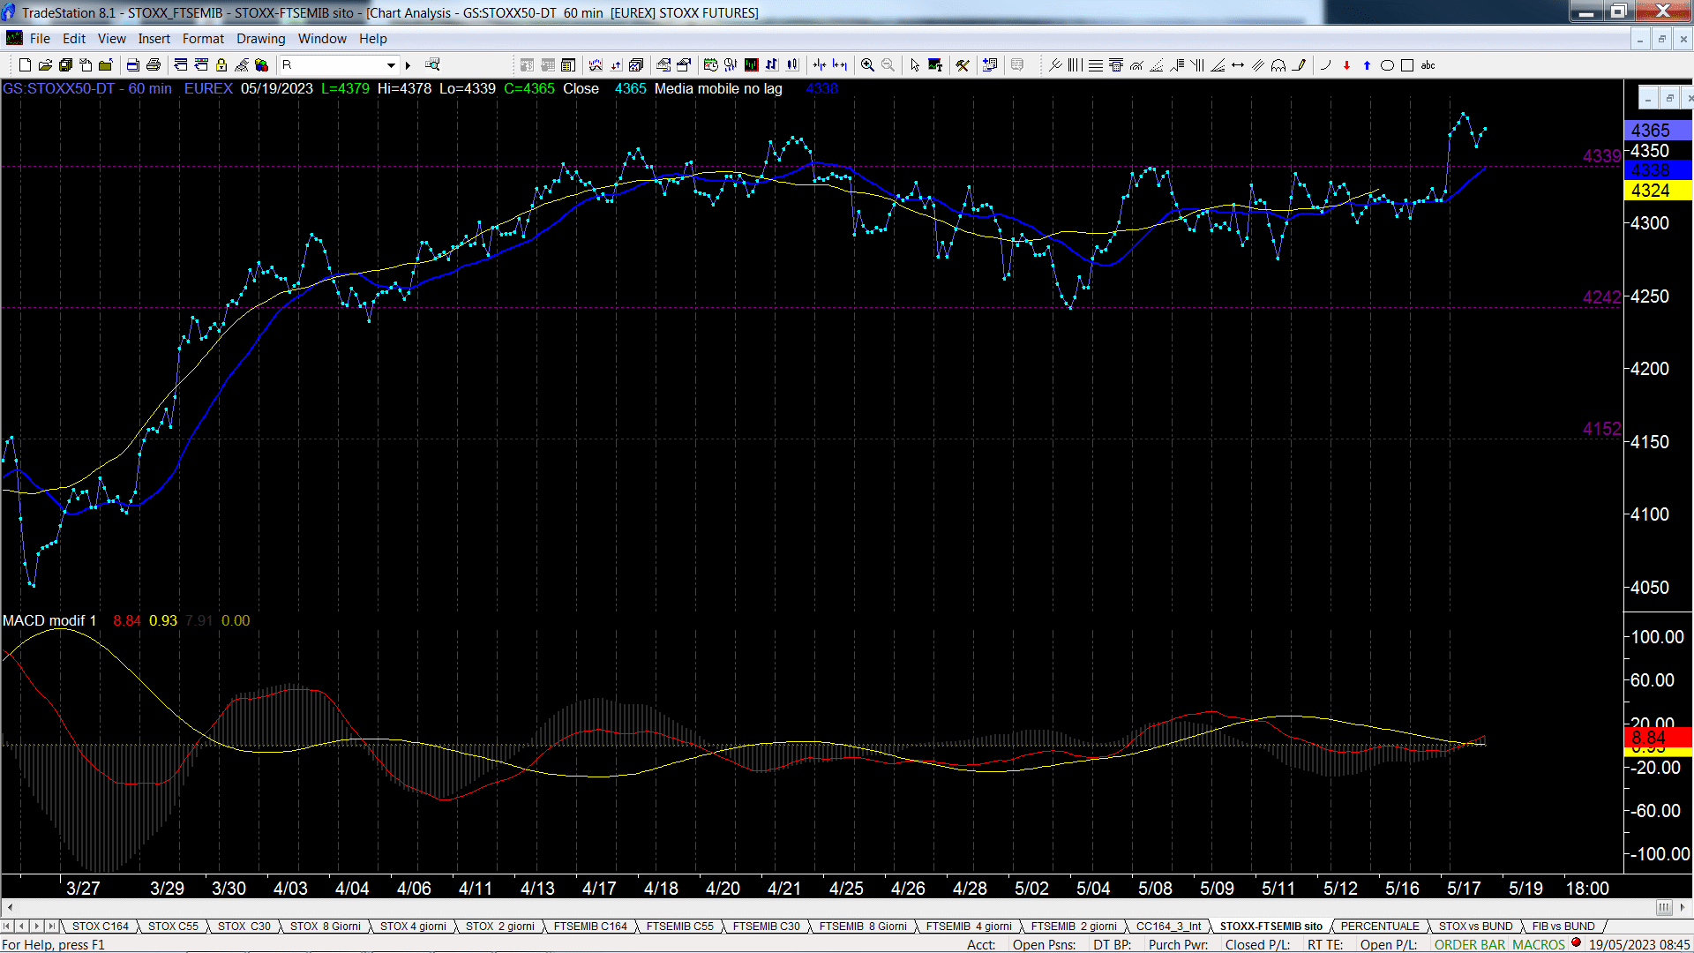Image resolution: width=1694 pixels, height=953 pixels.
Task: Open the symbol lookup magnifier icon
Action: 432,65
